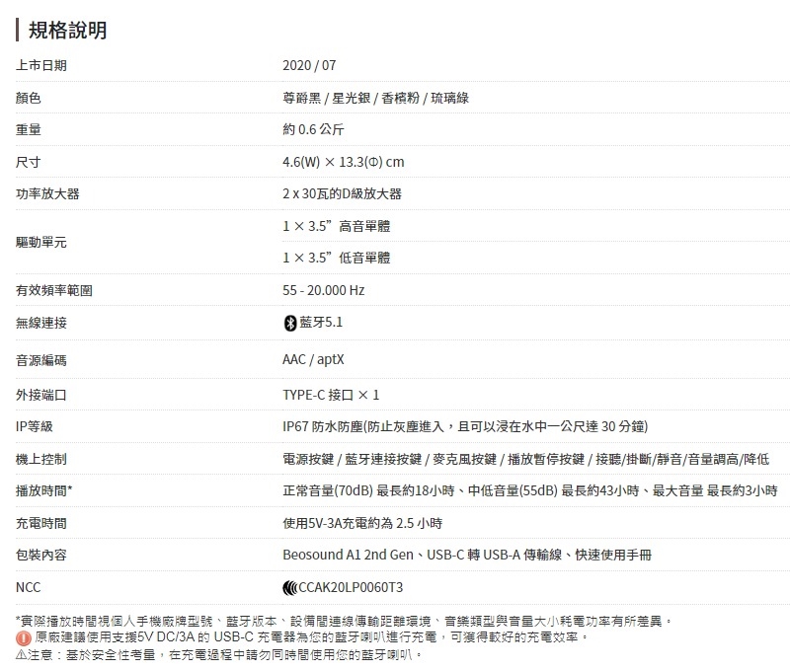This screenshot has width=790, height=671.
Task: Click the Bluetooth icon beside 藍牙5.1
Action: click(289, 323)
